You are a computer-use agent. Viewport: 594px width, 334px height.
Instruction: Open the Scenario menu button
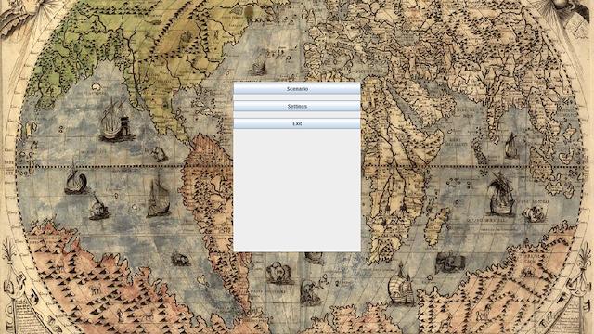pos(297,89)
